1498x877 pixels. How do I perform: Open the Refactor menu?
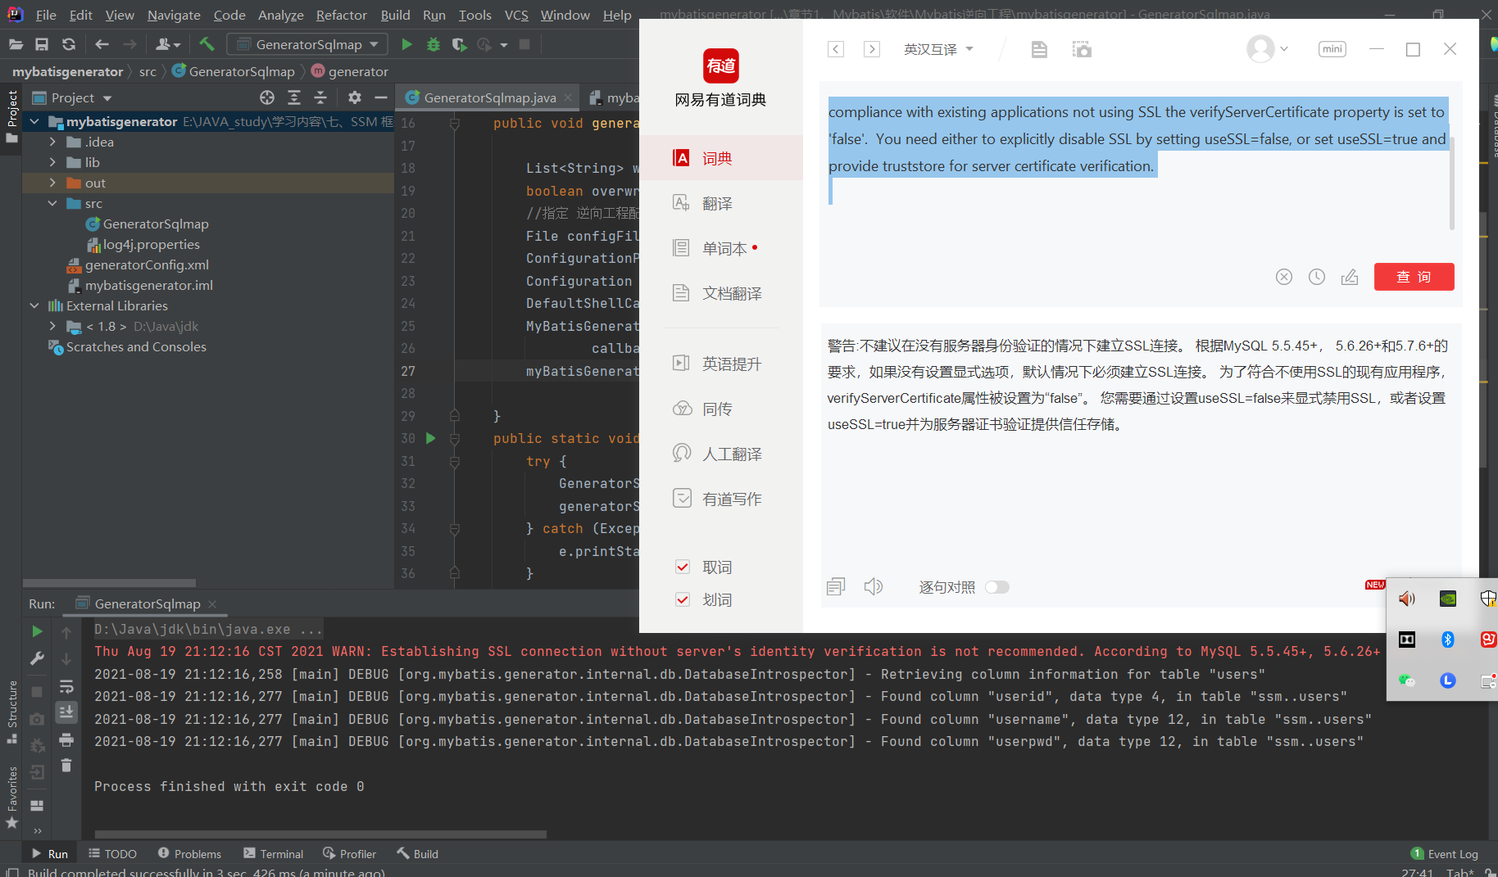pos(341,15)
